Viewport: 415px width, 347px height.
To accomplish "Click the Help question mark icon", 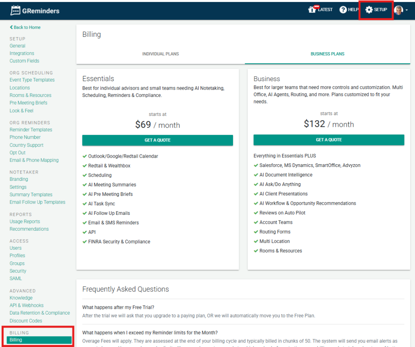I will [x=343, y=10].
